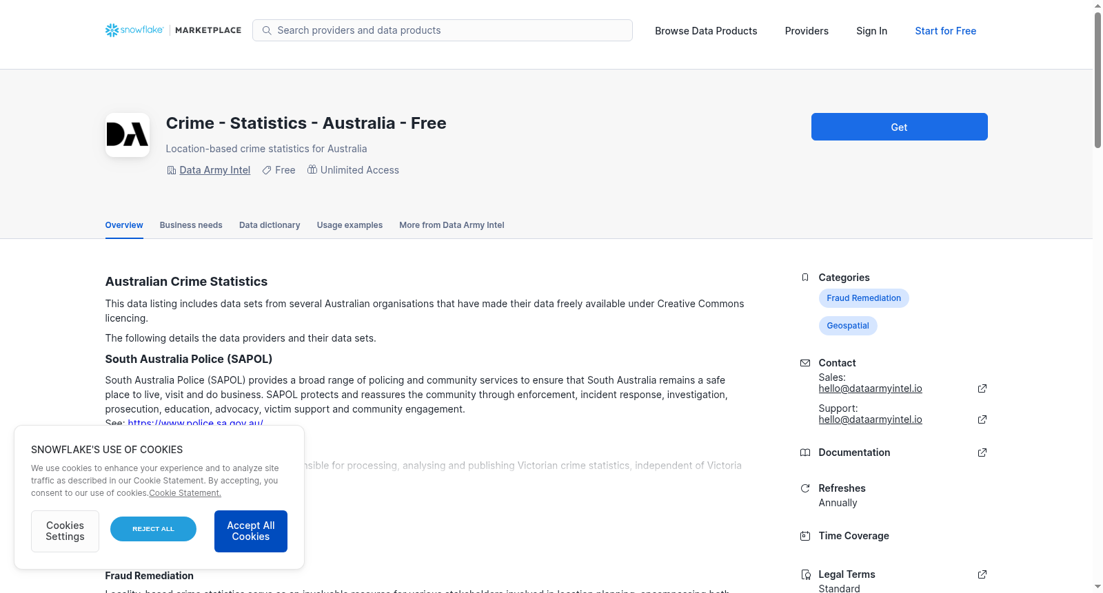Click 'Location-based crime statistics for Australia' subtitle

(266, 149)
